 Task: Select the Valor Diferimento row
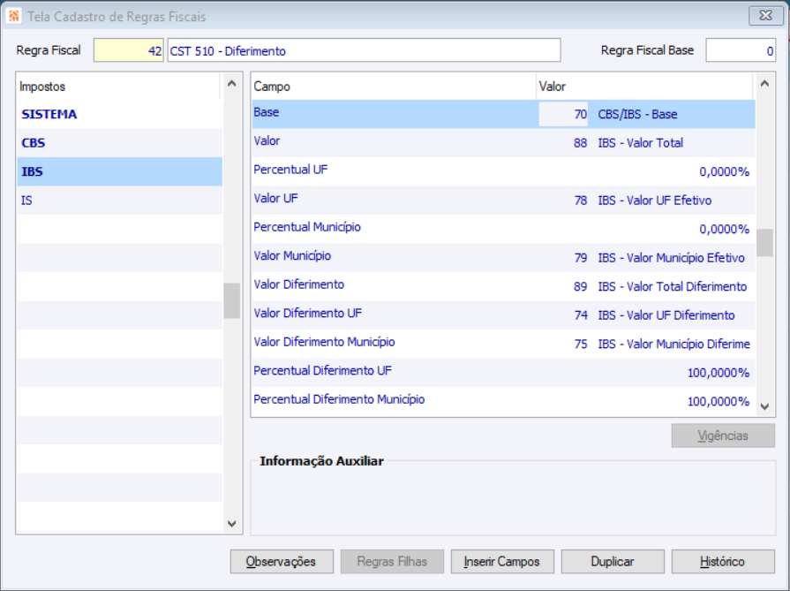299,285
